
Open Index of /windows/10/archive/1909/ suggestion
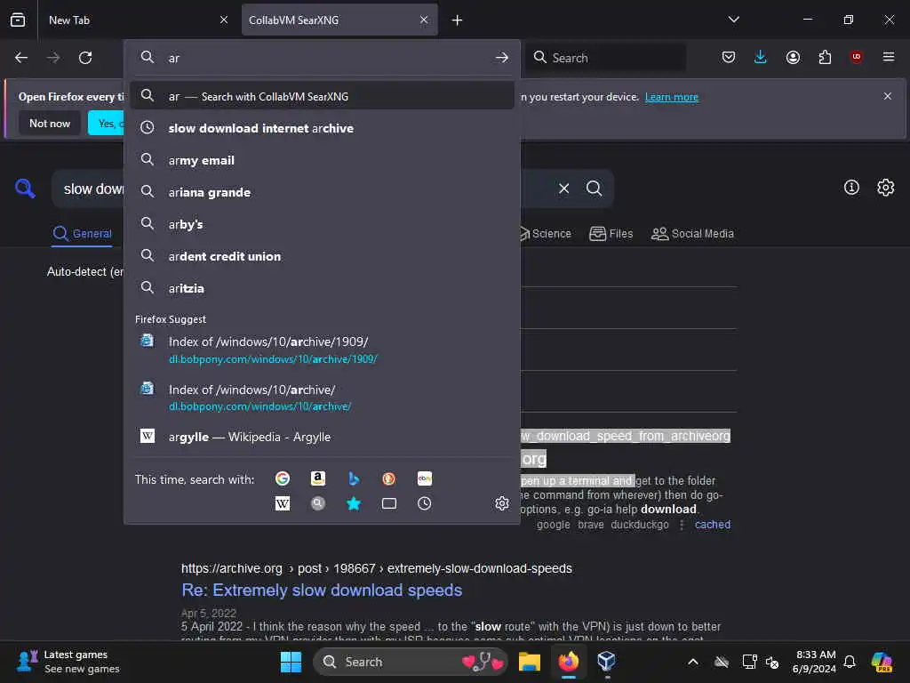coord(322,350)
